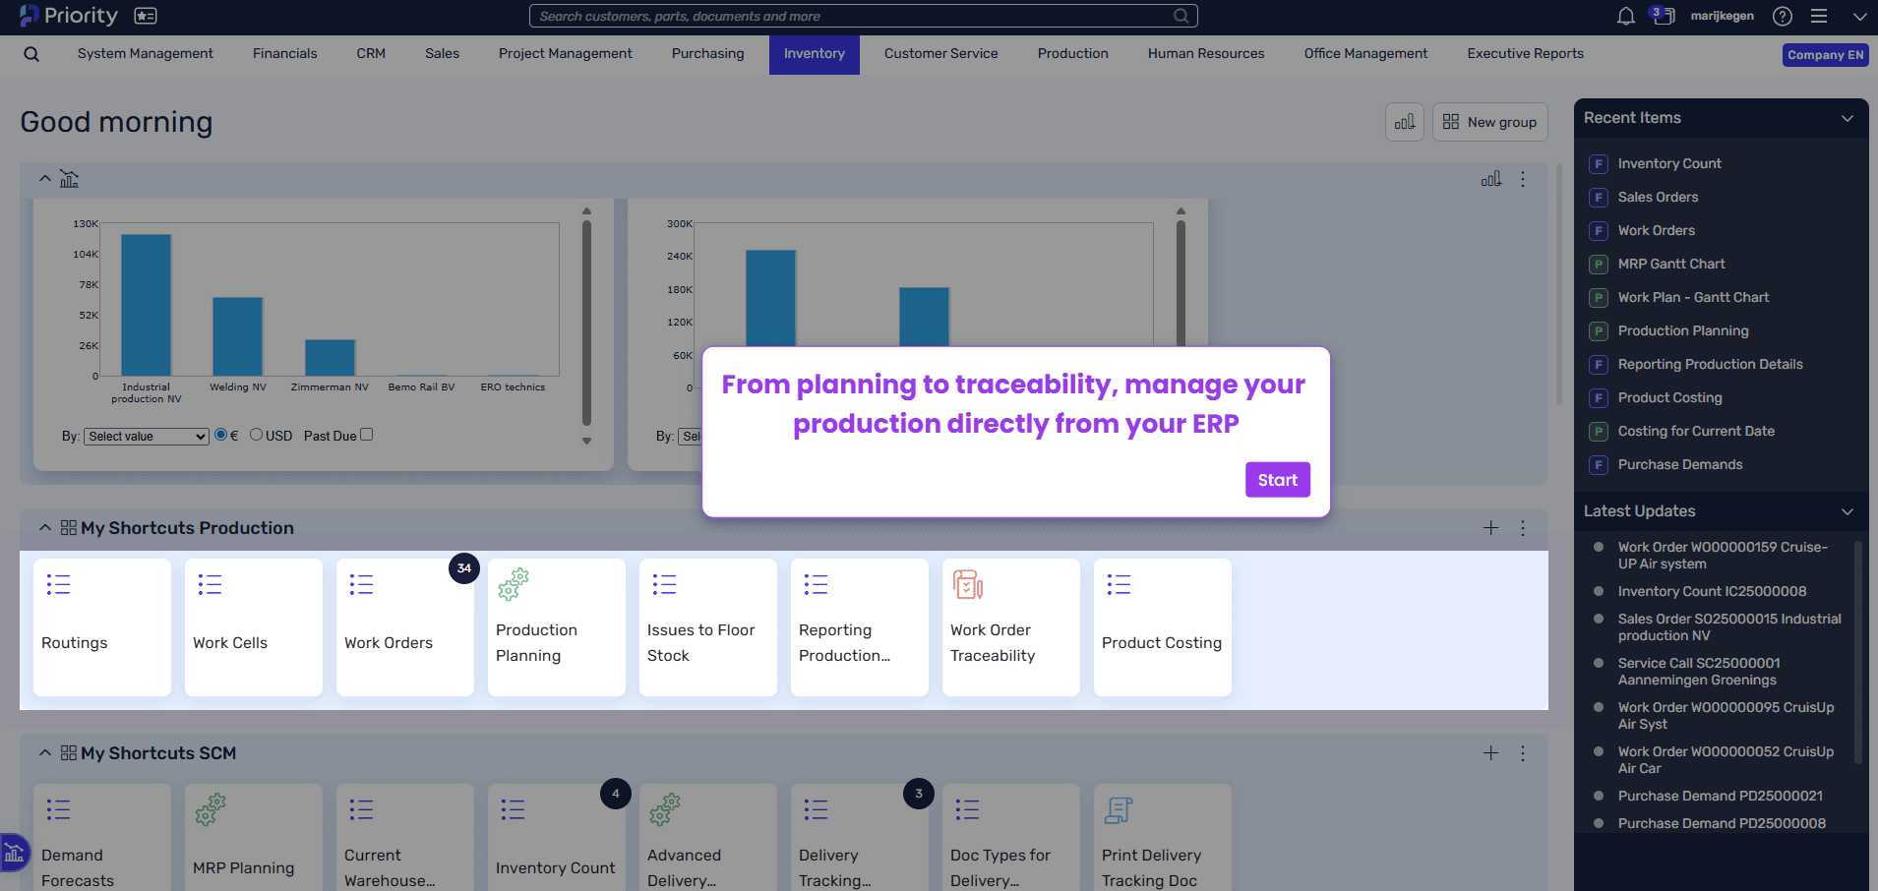Open the Production menu tab
The image size is (1878, 891).
1072,54
